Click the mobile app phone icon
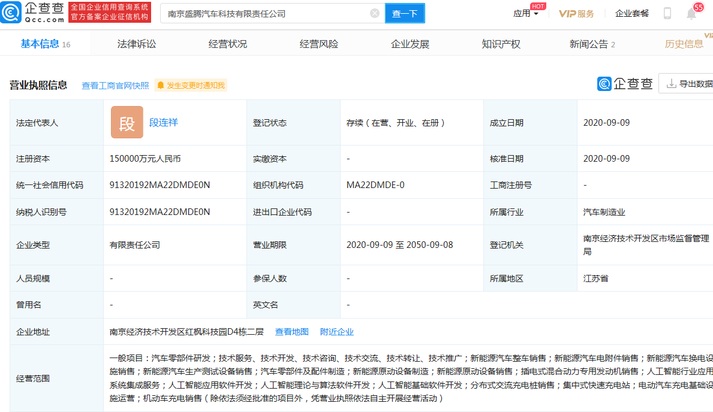This screenshot has width=713, height=412. (x=667, y=13)
